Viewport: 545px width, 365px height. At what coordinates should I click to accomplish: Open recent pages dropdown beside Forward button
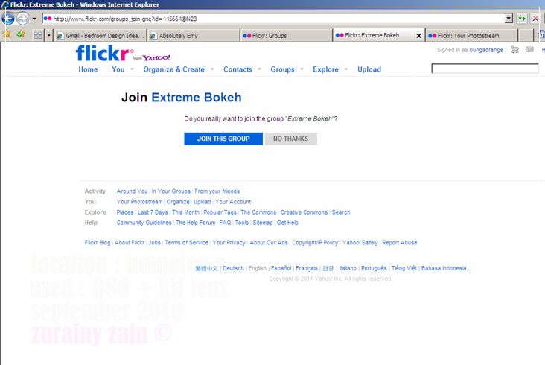pyautogui.click(x=34, y=19)
